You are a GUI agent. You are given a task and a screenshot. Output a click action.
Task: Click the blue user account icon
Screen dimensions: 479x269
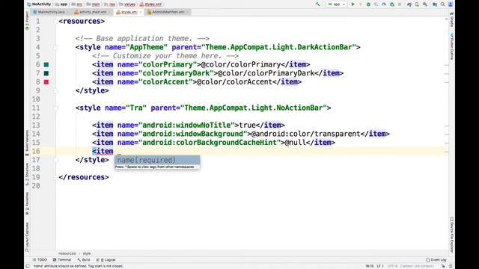(x=451, y=4)
